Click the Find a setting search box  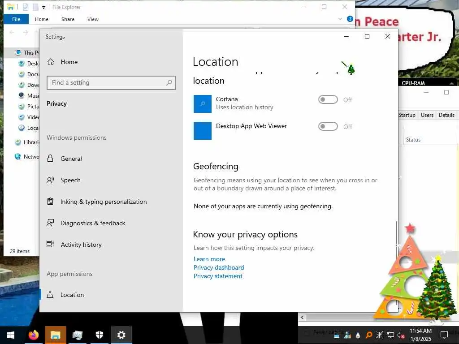click(111, 83)
